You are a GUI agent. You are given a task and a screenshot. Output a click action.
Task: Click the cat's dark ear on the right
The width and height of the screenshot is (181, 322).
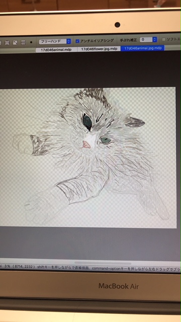134,122
